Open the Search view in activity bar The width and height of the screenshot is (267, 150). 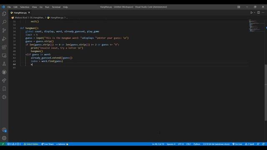4,22
